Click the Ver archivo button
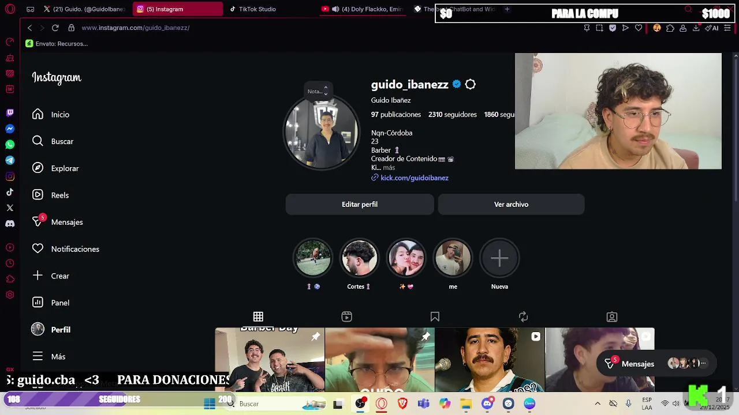This screenshot has width=739, height=415. click(x=511, y=205)
